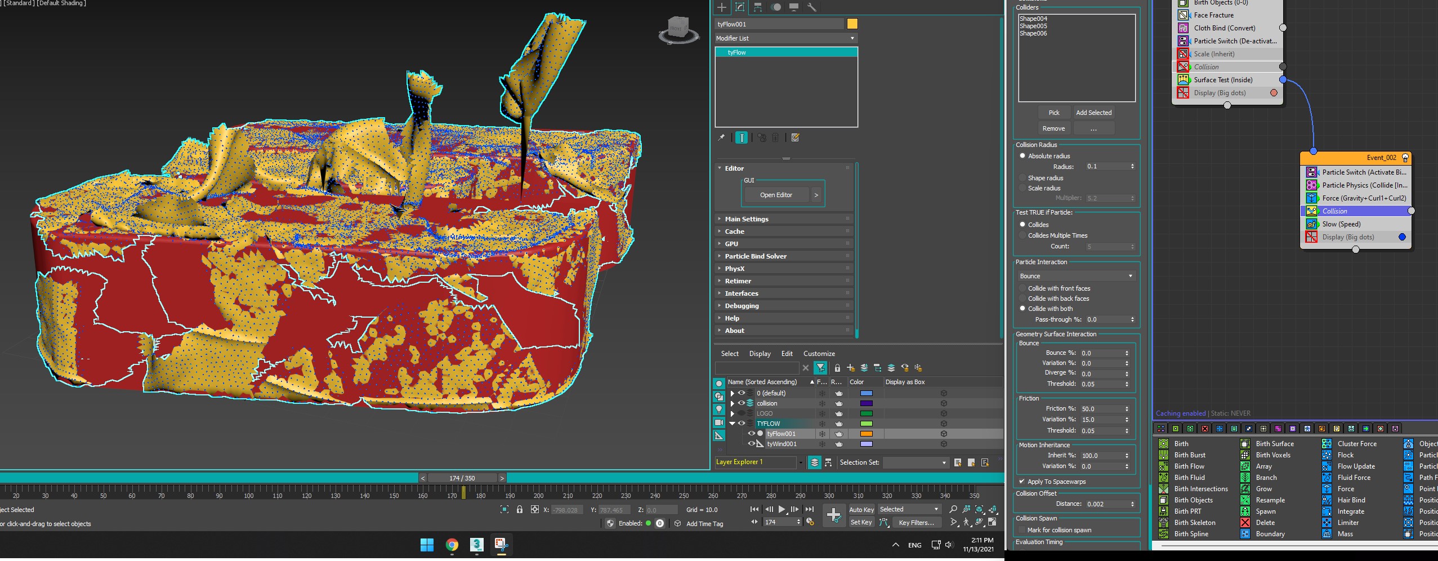Switch to the Hierarchy command panel
Viewport: 1438px width, 561px height.
pos(758,7)
